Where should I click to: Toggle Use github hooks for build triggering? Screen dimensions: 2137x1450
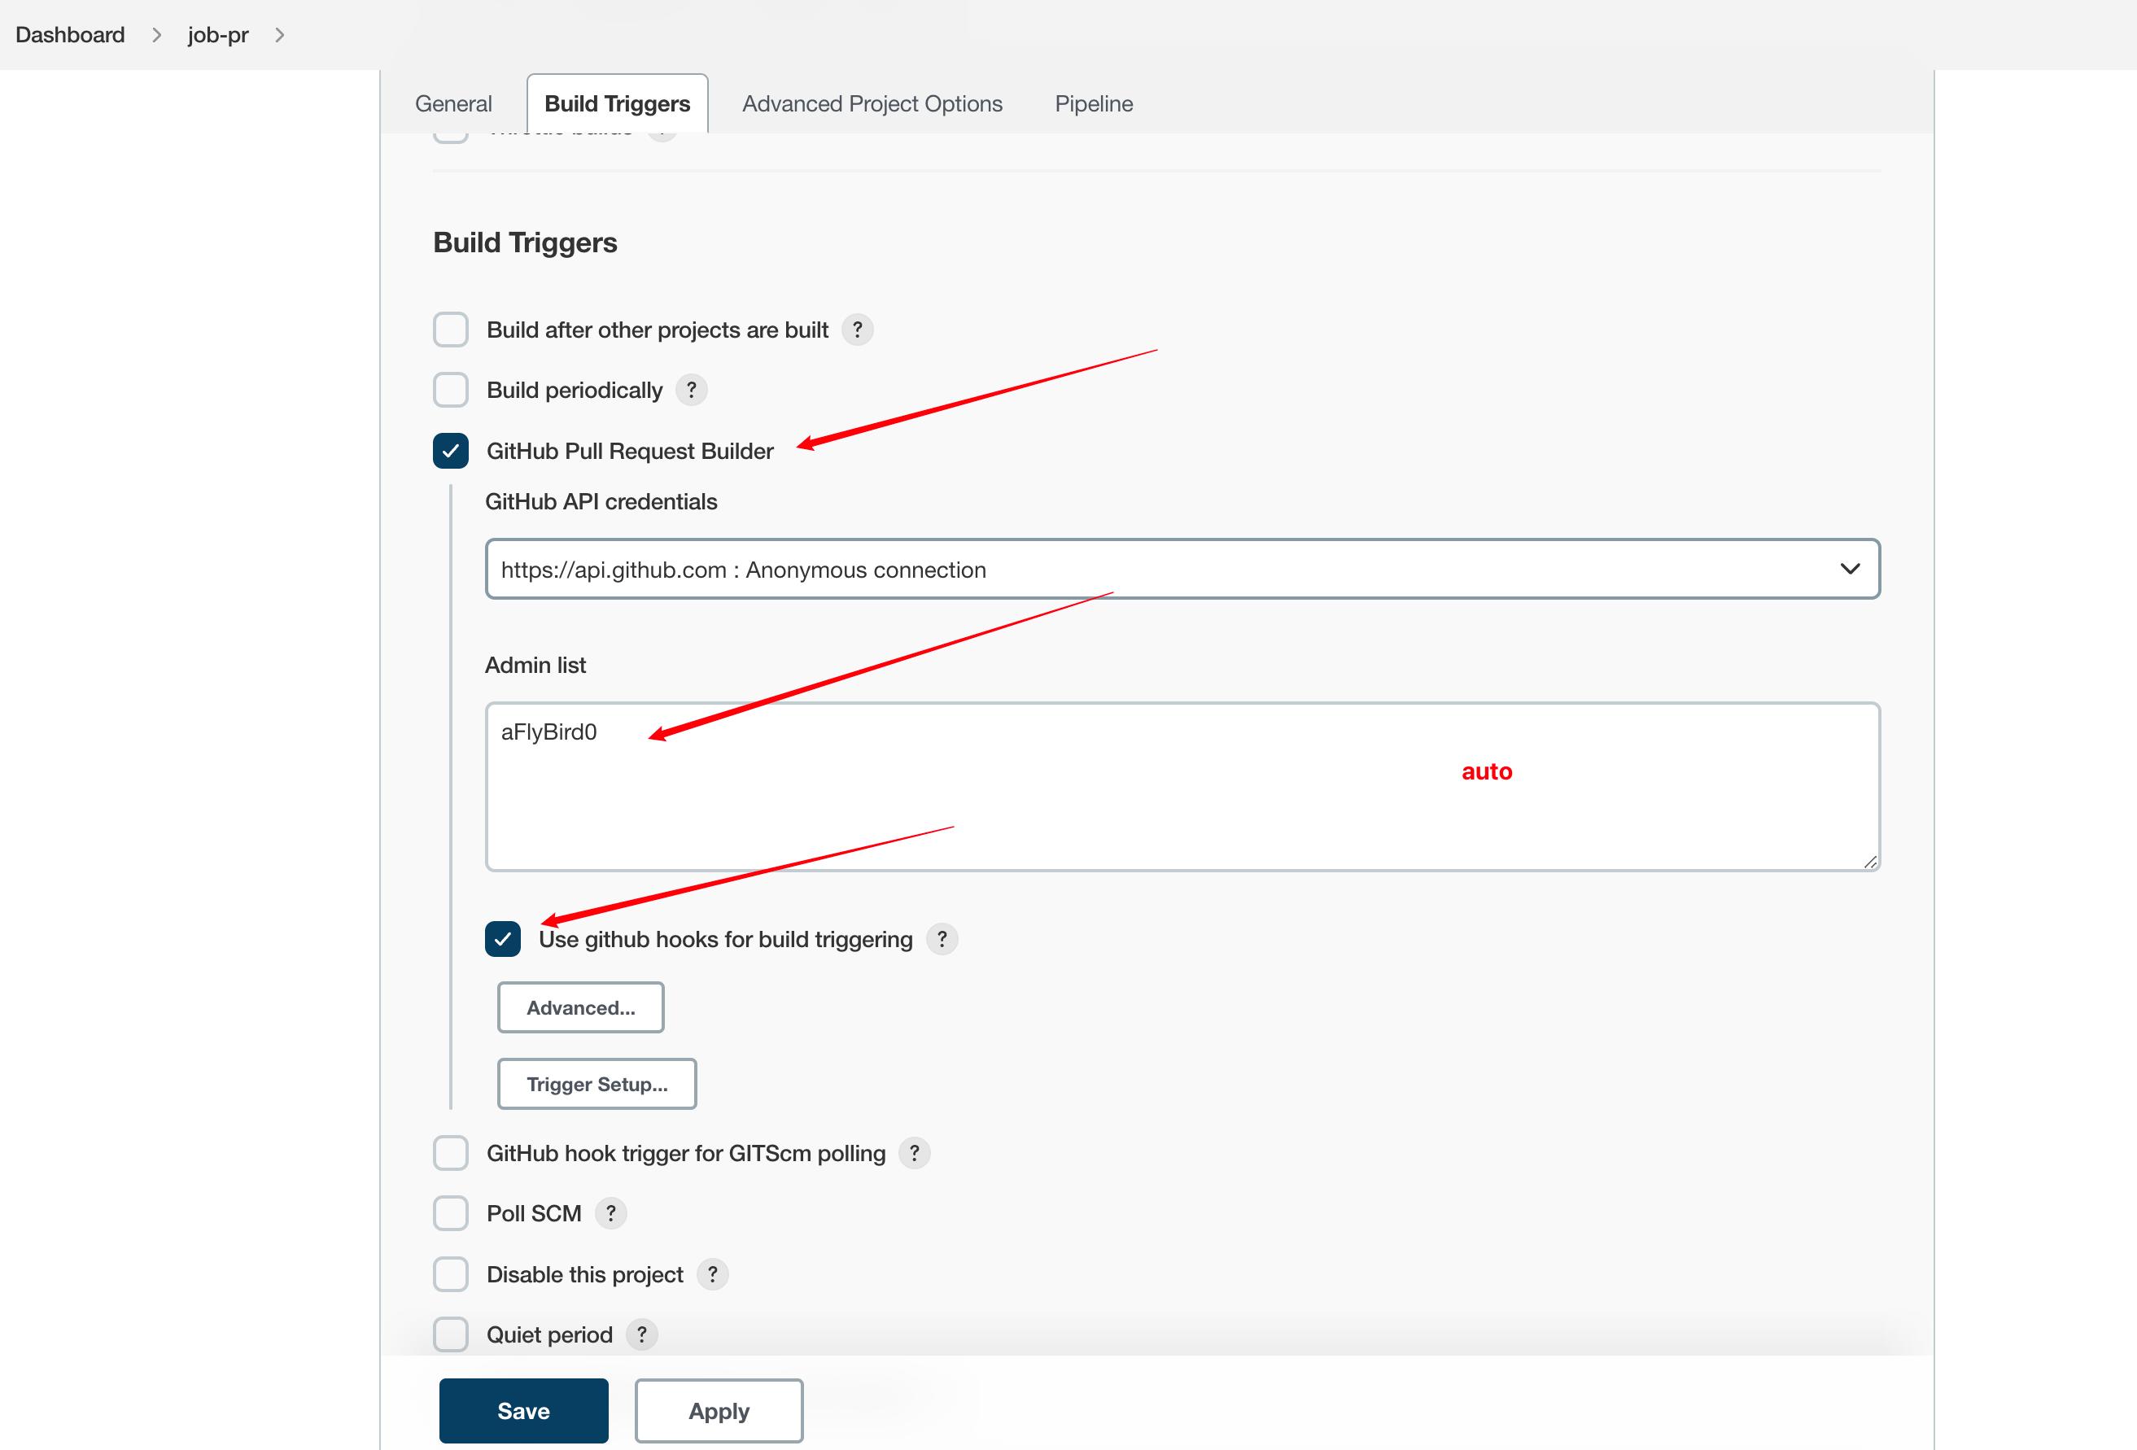(503, 939)
